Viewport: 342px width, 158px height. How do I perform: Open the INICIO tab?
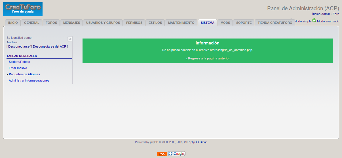pyautogui.click(x=13, y=23)
